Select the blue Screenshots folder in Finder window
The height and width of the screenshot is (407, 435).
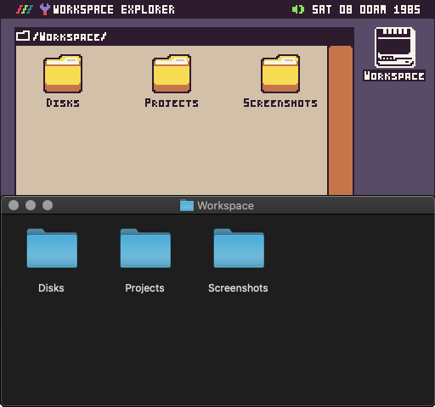[239, 248]
